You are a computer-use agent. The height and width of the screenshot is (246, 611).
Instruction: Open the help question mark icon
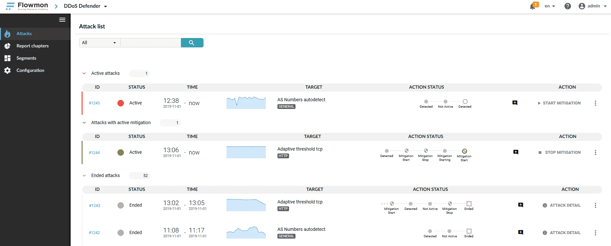click(x=568, y=6)
